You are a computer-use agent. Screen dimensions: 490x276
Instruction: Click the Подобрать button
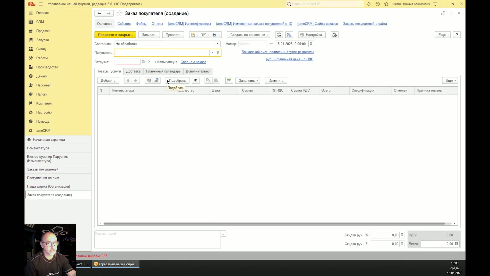click(177, 80)
